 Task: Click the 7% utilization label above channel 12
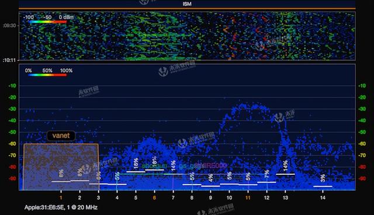coord(266,174)
